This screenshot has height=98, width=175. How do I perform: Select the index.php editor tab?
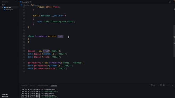click(x=25, y=2)
